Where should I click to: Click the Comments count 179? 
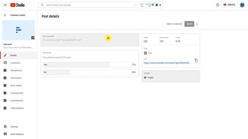[x=162, y=41]
